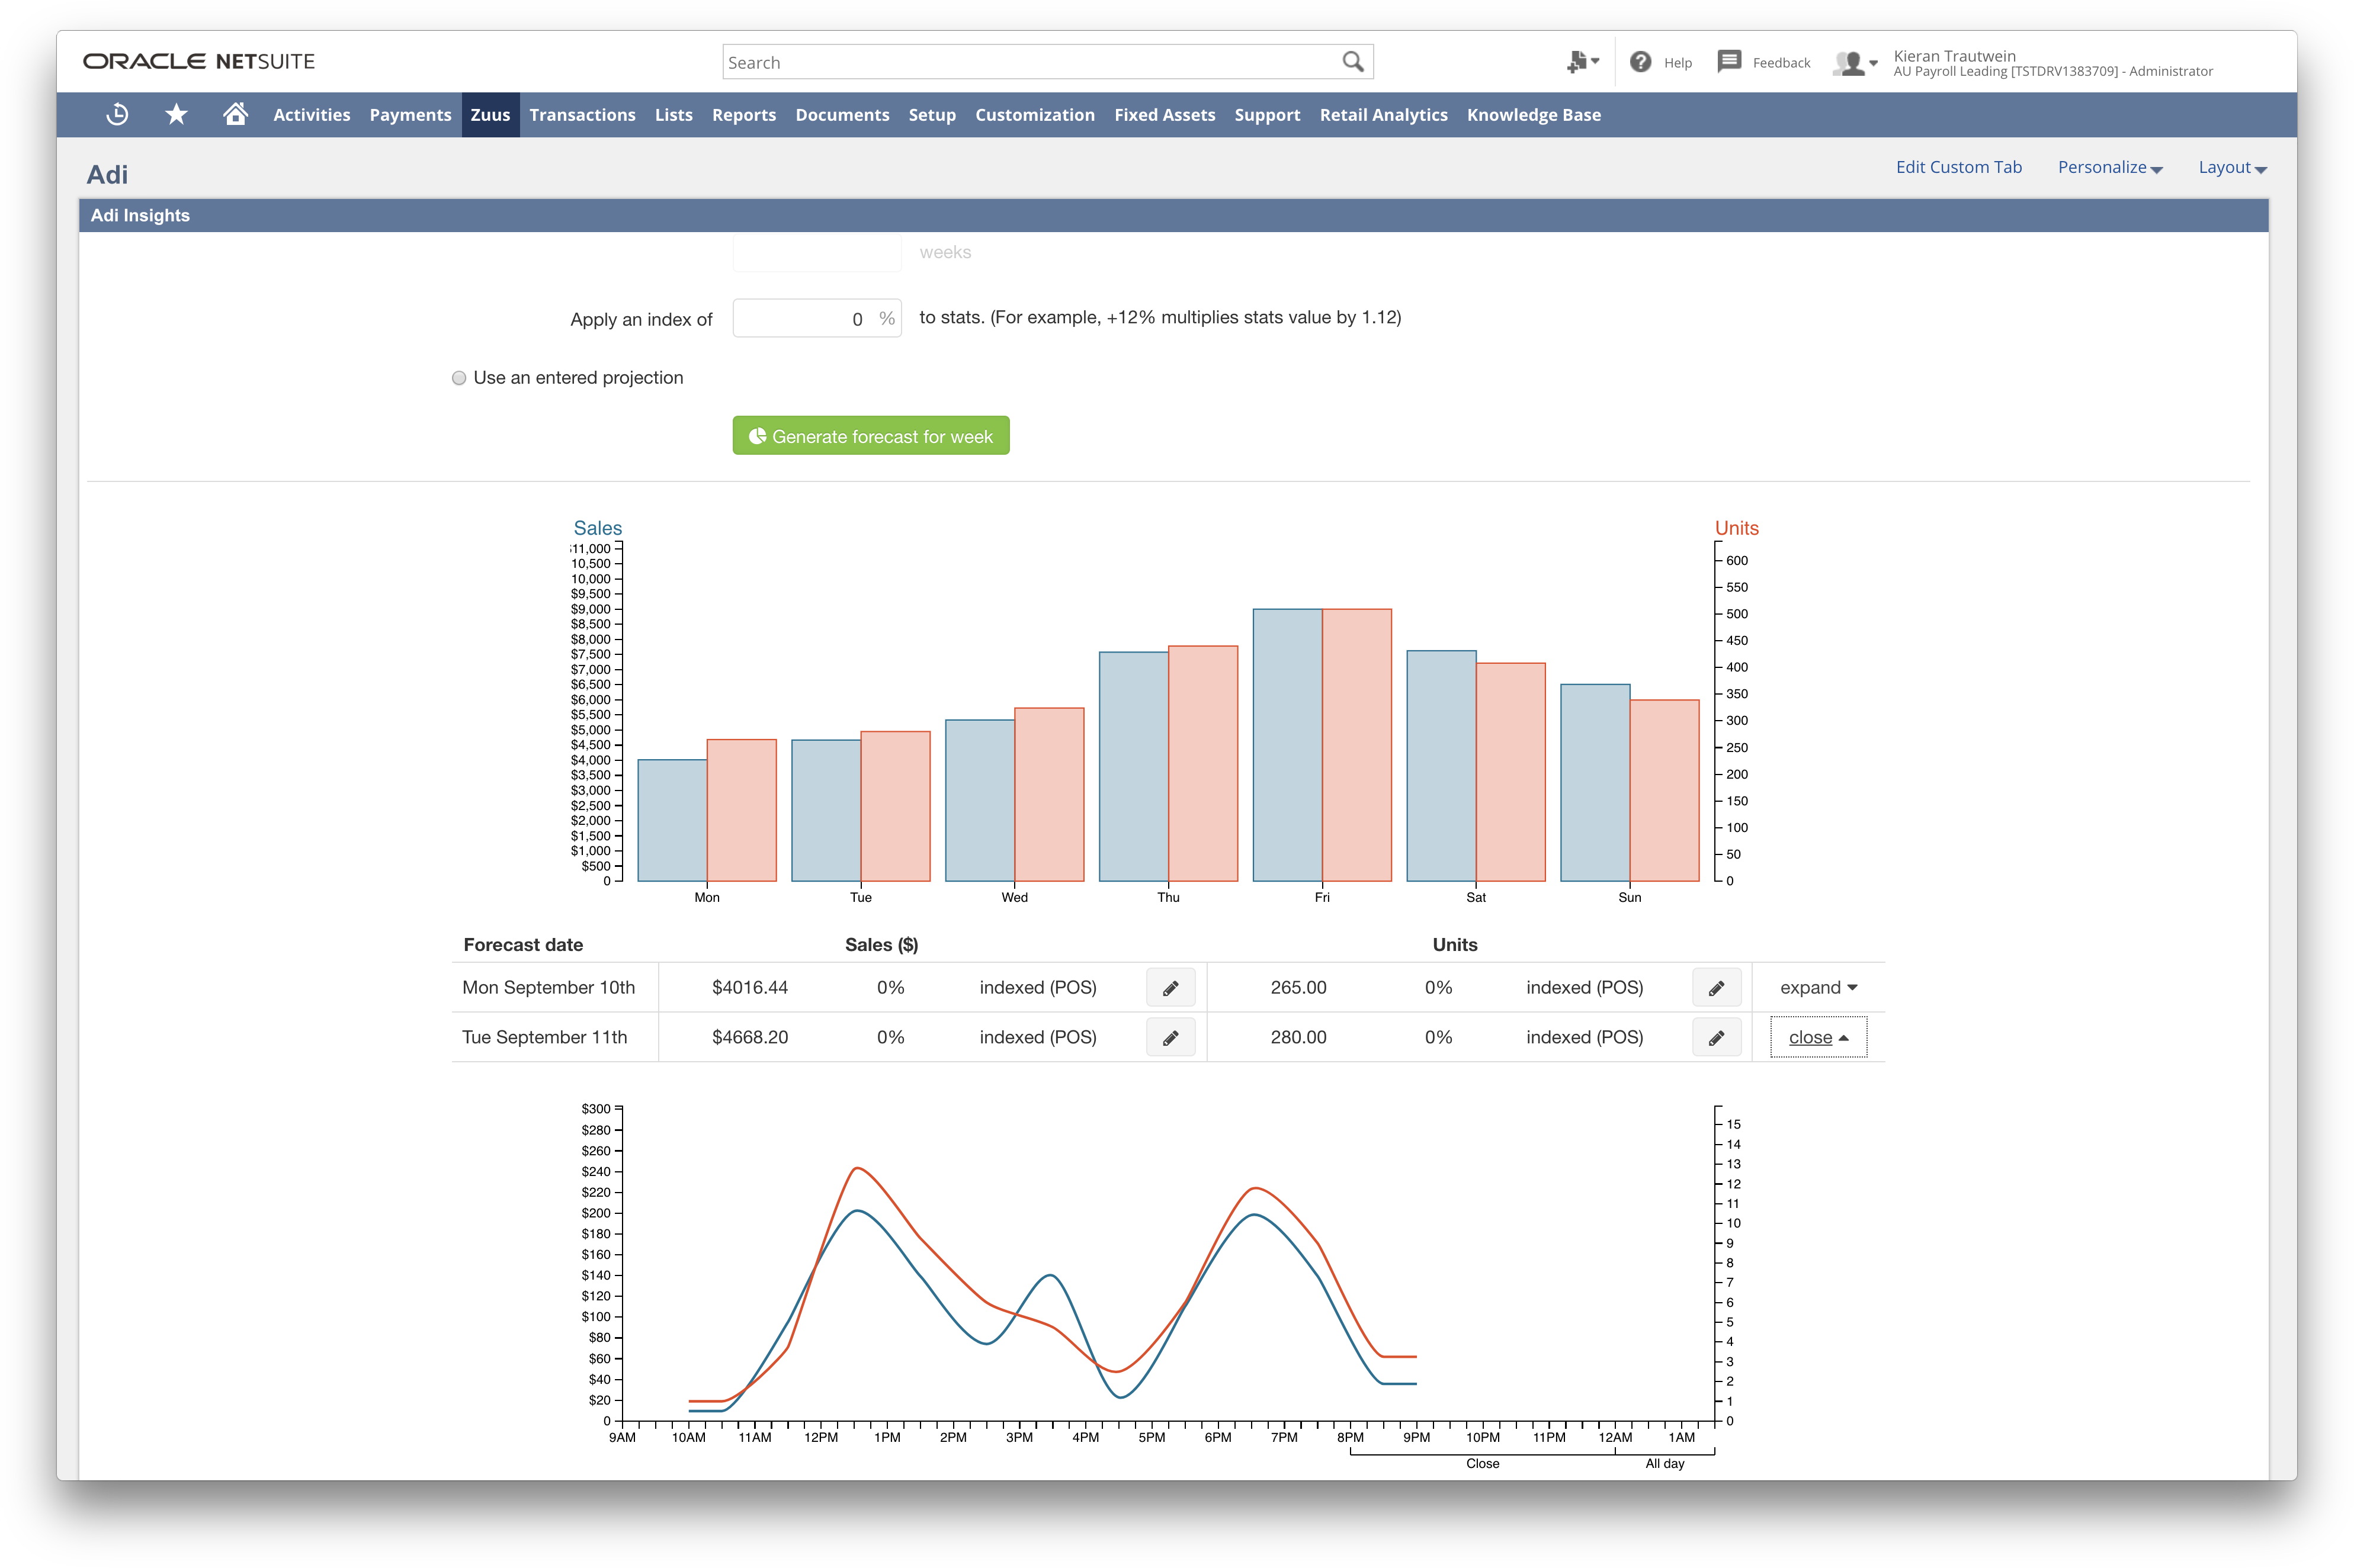
Task: Click the index percentage input field
Action: [806, 319]
